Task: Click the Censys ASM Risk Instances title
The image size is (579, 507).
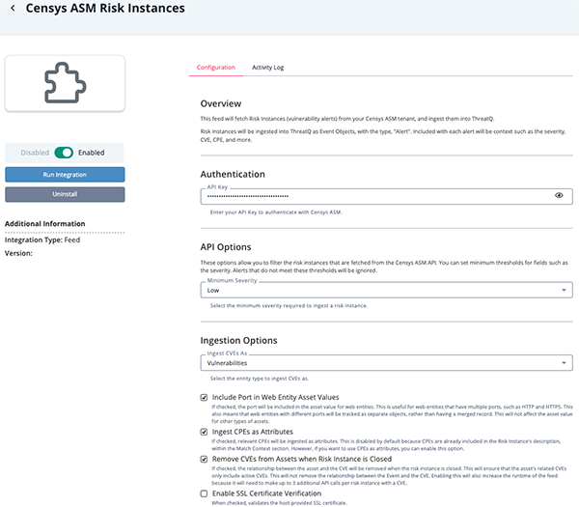Action: [105, 8]
